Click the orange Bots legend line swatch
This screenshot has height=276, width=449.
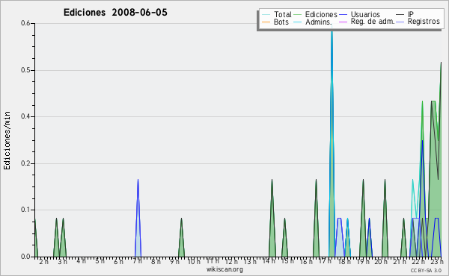tap(266, 22)
